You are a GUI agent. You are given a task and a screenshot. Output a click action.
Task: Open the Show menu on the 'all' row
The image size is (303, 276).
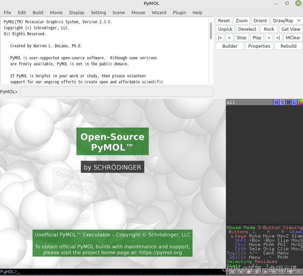(x=282, y=102)
